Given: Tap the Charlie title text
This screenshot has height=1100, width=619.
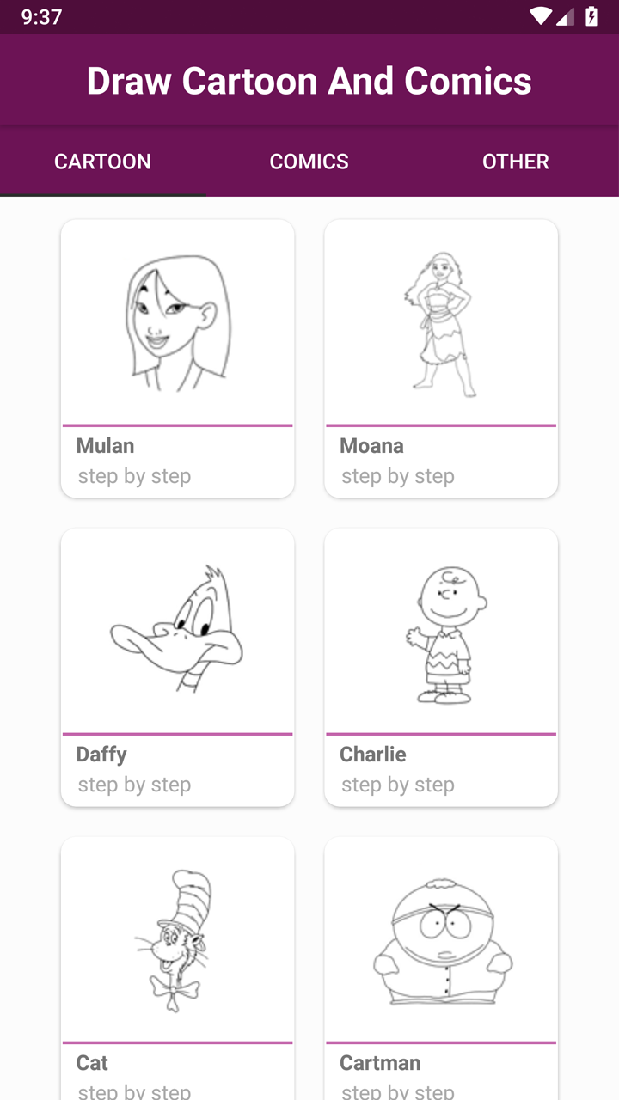Looking at the screenshot, I should [373, 754].
